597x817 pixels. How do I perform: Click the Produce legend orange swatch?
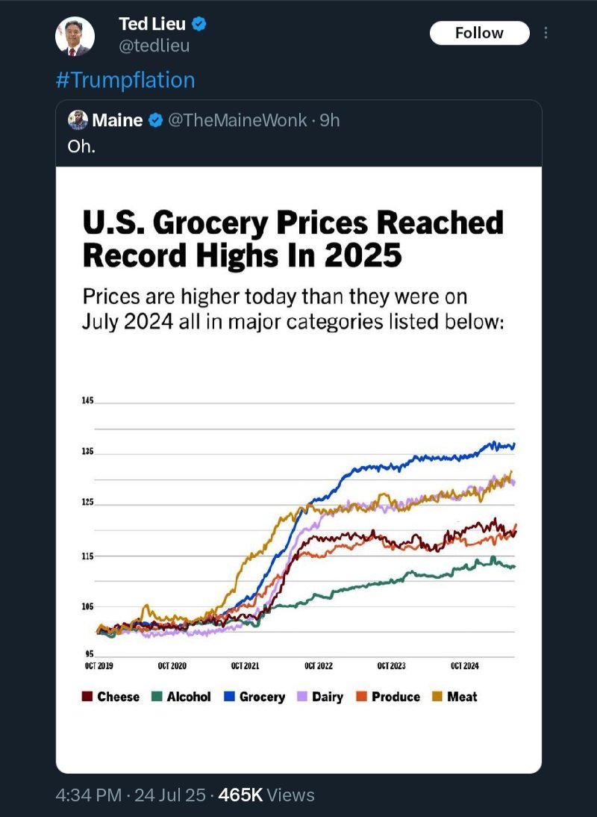pos(361,697)
